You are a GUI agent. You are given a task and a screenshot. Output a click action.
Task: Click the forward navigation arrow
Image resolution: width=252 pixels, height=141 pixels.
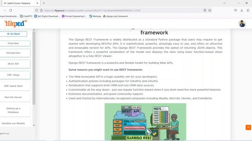pos(4,11)
